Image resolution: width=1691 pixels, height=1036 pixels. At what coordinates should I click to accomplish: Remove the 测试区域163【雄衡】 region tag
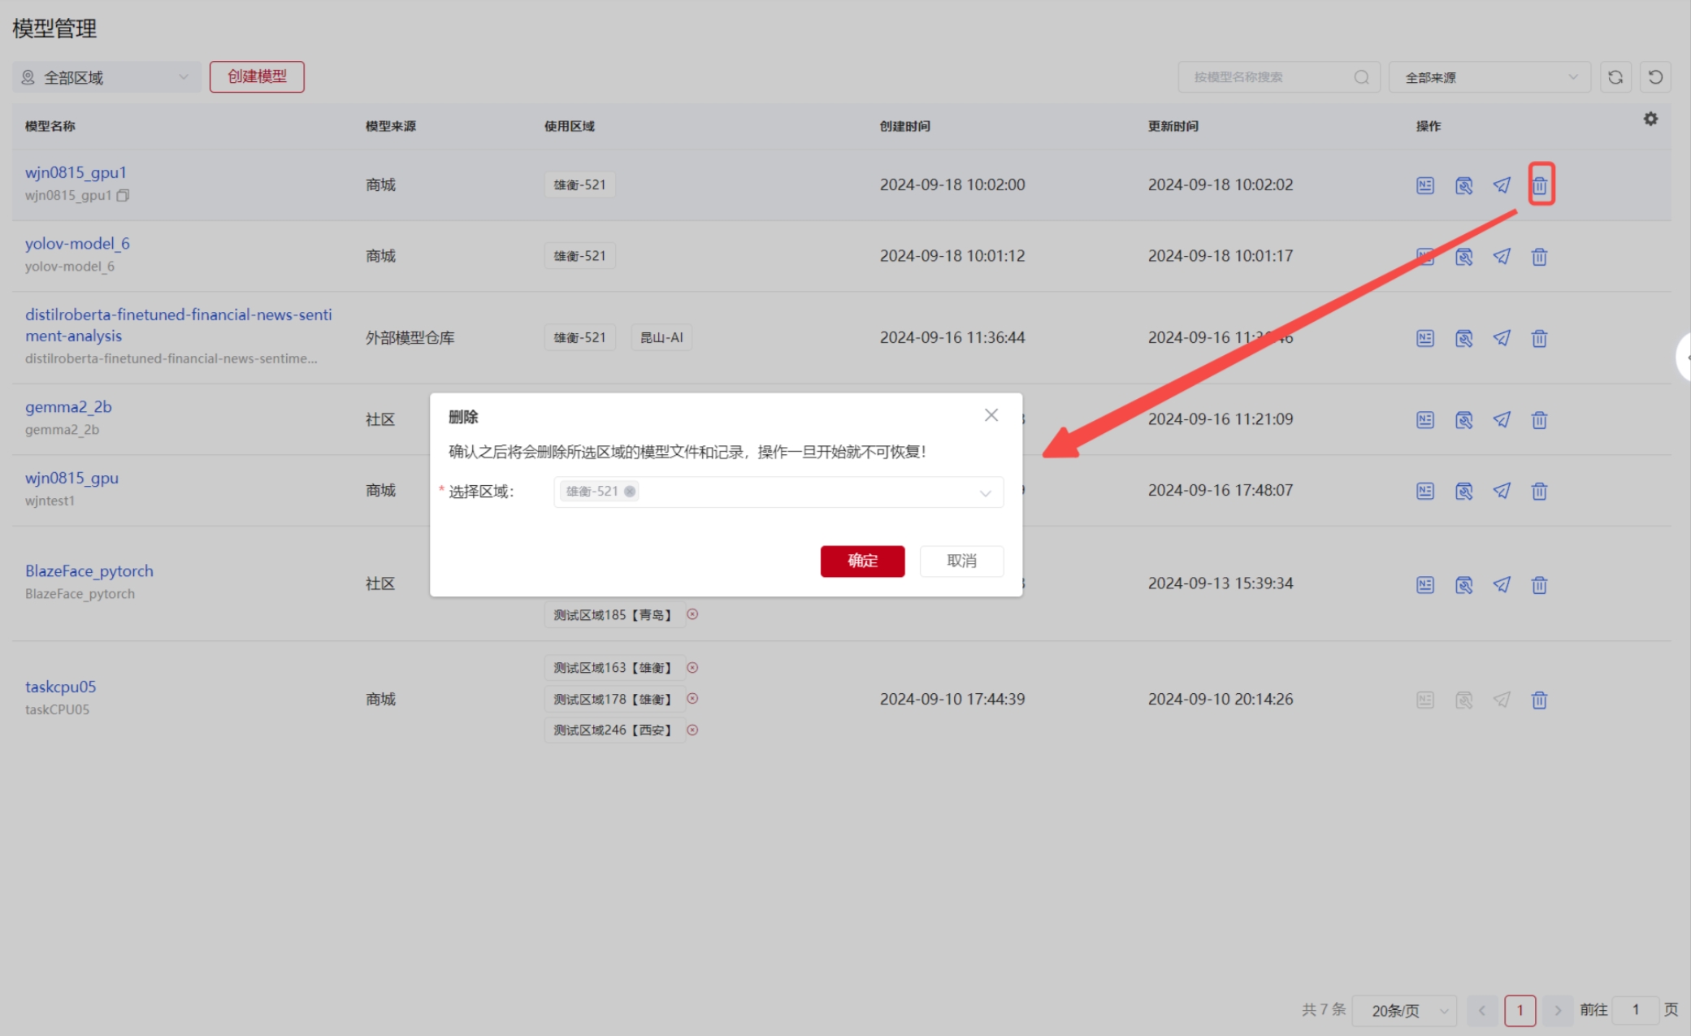coord(692,668)
